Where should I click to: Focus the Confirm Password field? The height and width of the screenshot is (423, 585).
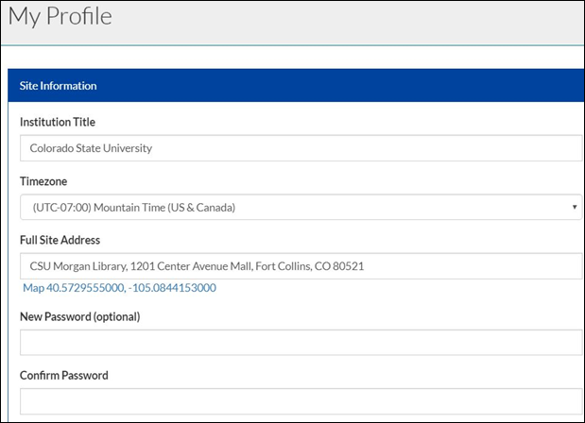[x=301, y=400]
